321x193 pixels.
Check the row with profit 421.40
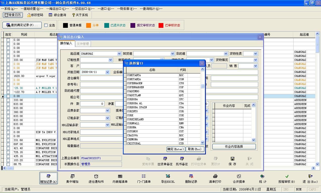point(8,148)
